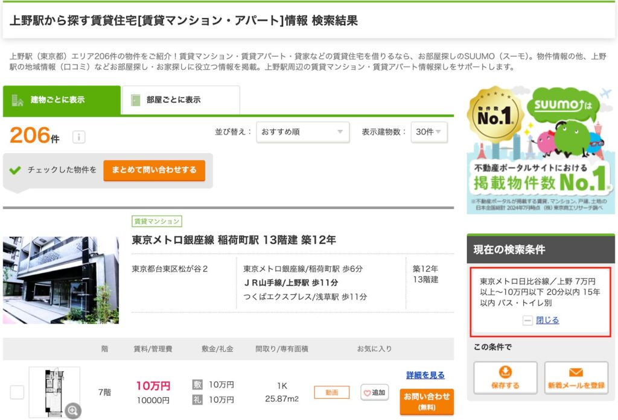Viewport: 618px width, 420px height.
Task: Open the building exterior photo
Action: click(x=61, y=280)
